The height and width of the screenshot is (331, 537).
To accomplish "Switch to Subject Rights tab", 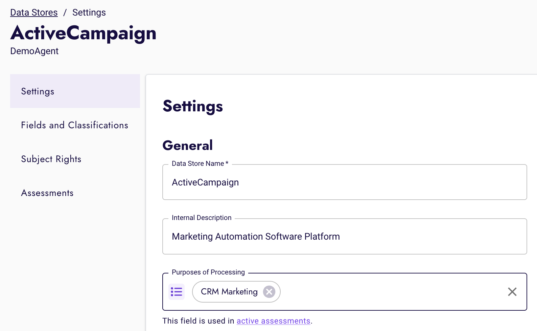I will [x=75, y=159].
